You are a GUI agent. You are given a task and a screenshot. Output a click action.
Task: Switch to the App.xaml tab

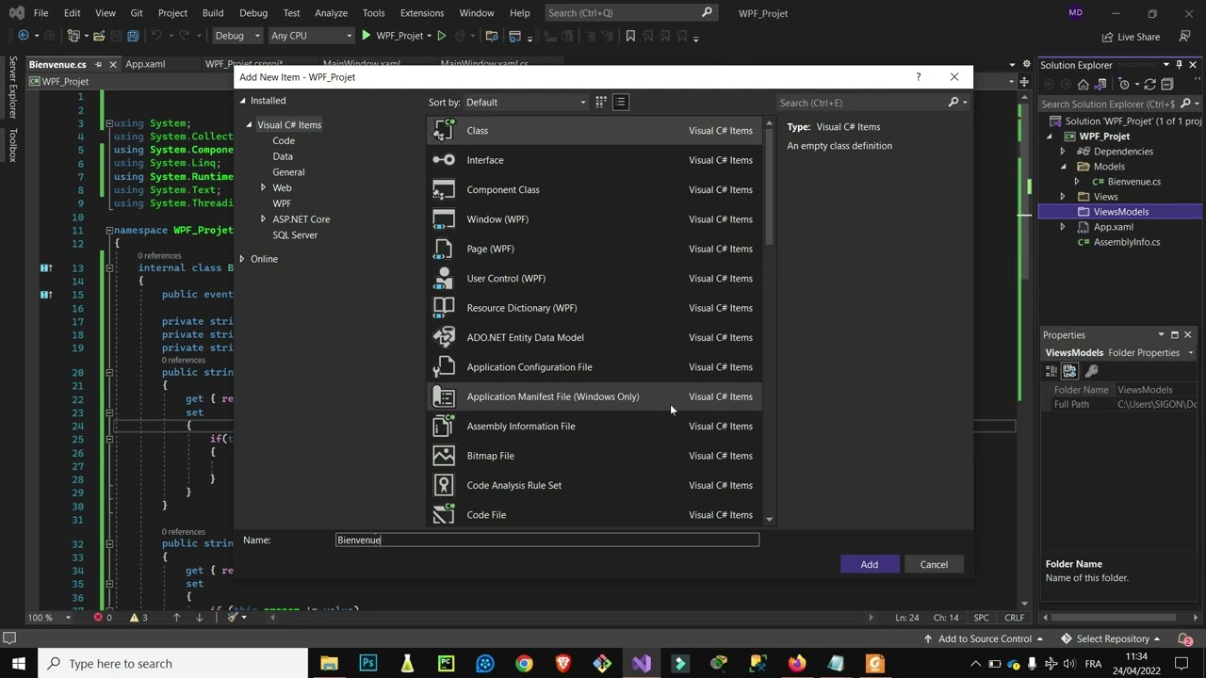[145, 64]
